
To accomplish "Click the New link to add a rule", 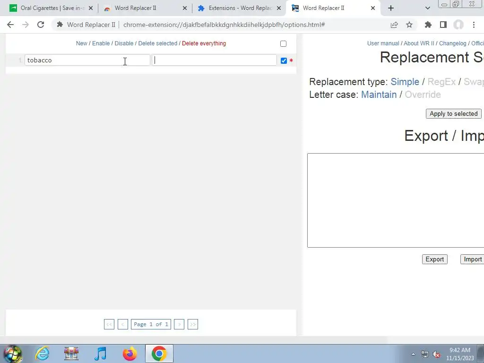I will 81,43.
